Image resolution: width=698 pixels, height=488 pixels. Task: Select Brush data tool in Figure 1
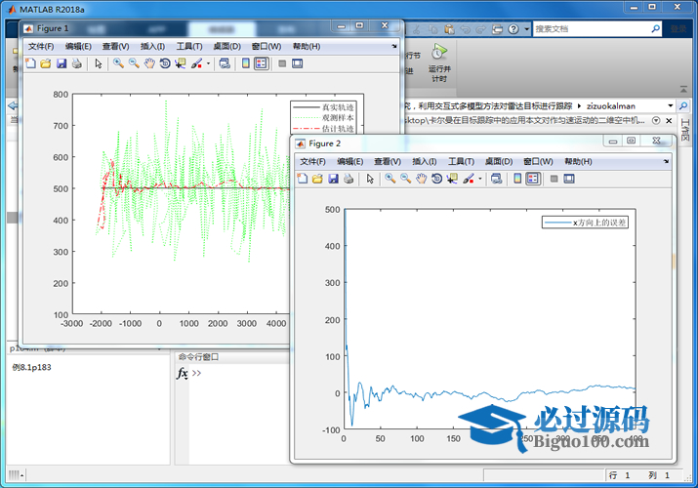197,63
